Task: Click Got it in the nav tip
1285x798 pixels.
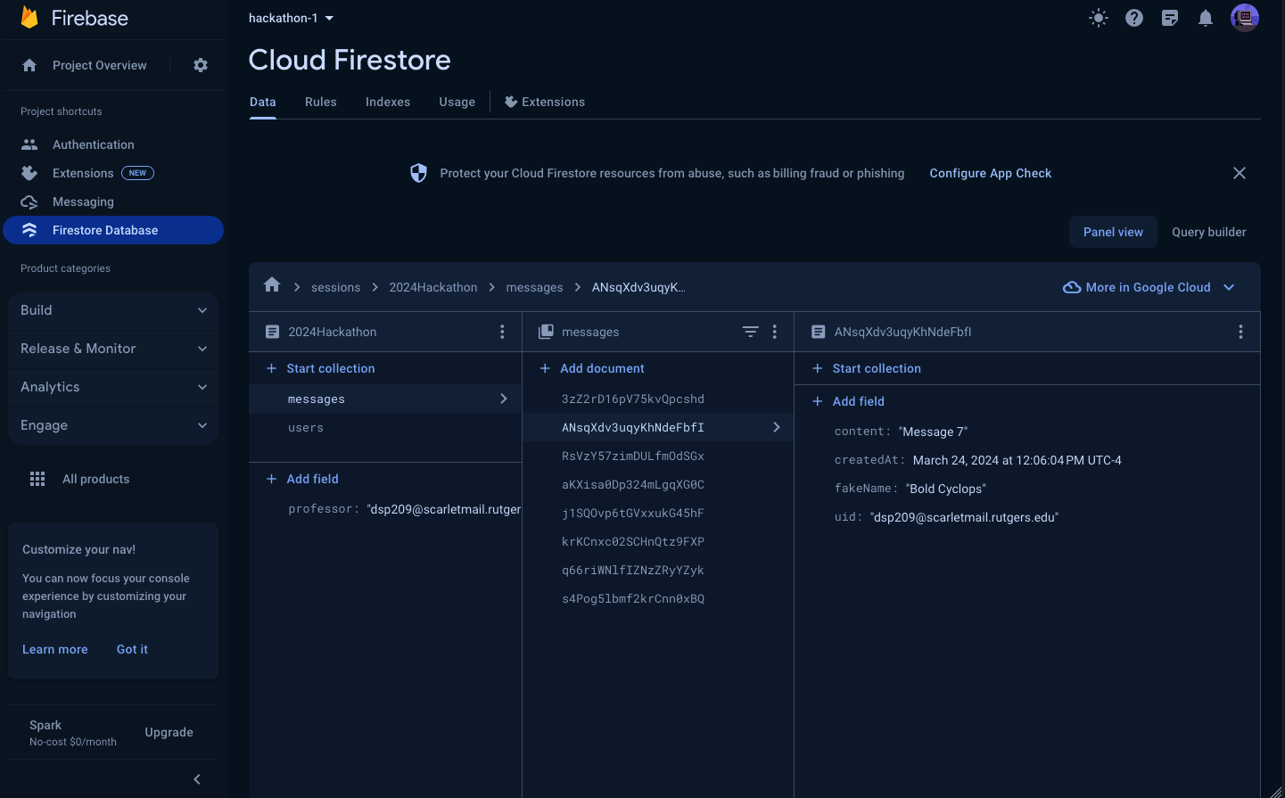Action: pos(132,649)
